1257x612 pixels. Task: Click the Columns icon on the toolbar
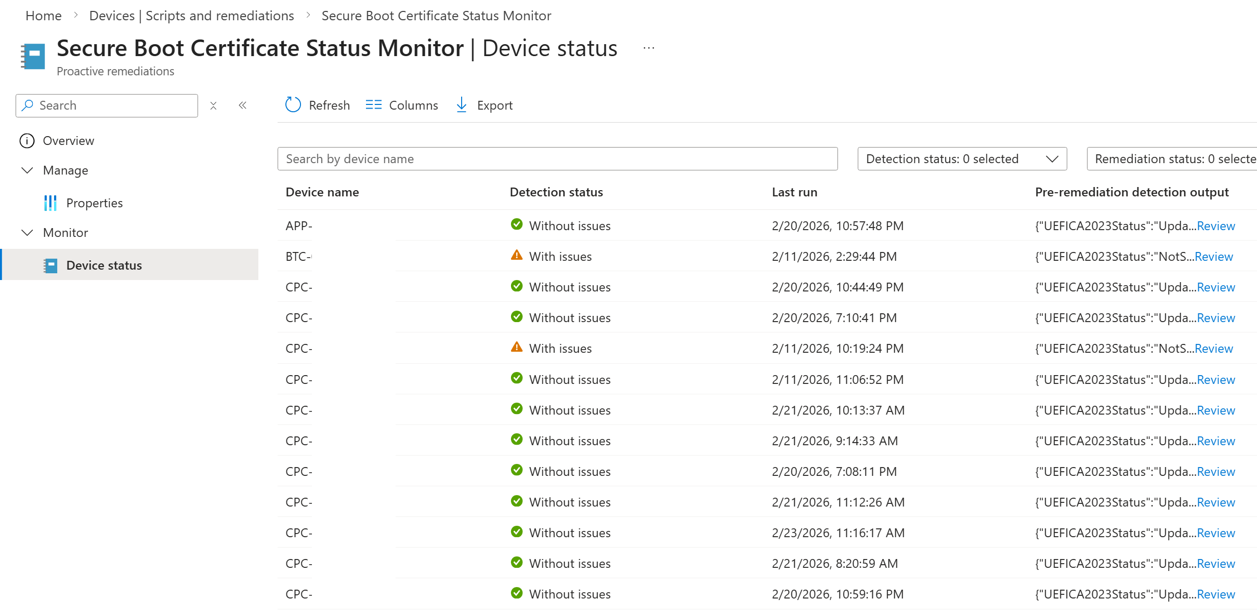tap(373, 104)
